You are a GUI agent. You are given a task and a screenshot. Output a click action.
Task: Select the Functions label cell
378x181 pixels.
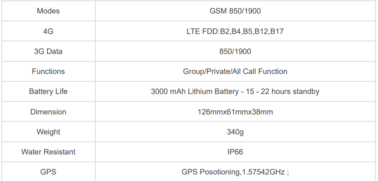pos(48,71)
